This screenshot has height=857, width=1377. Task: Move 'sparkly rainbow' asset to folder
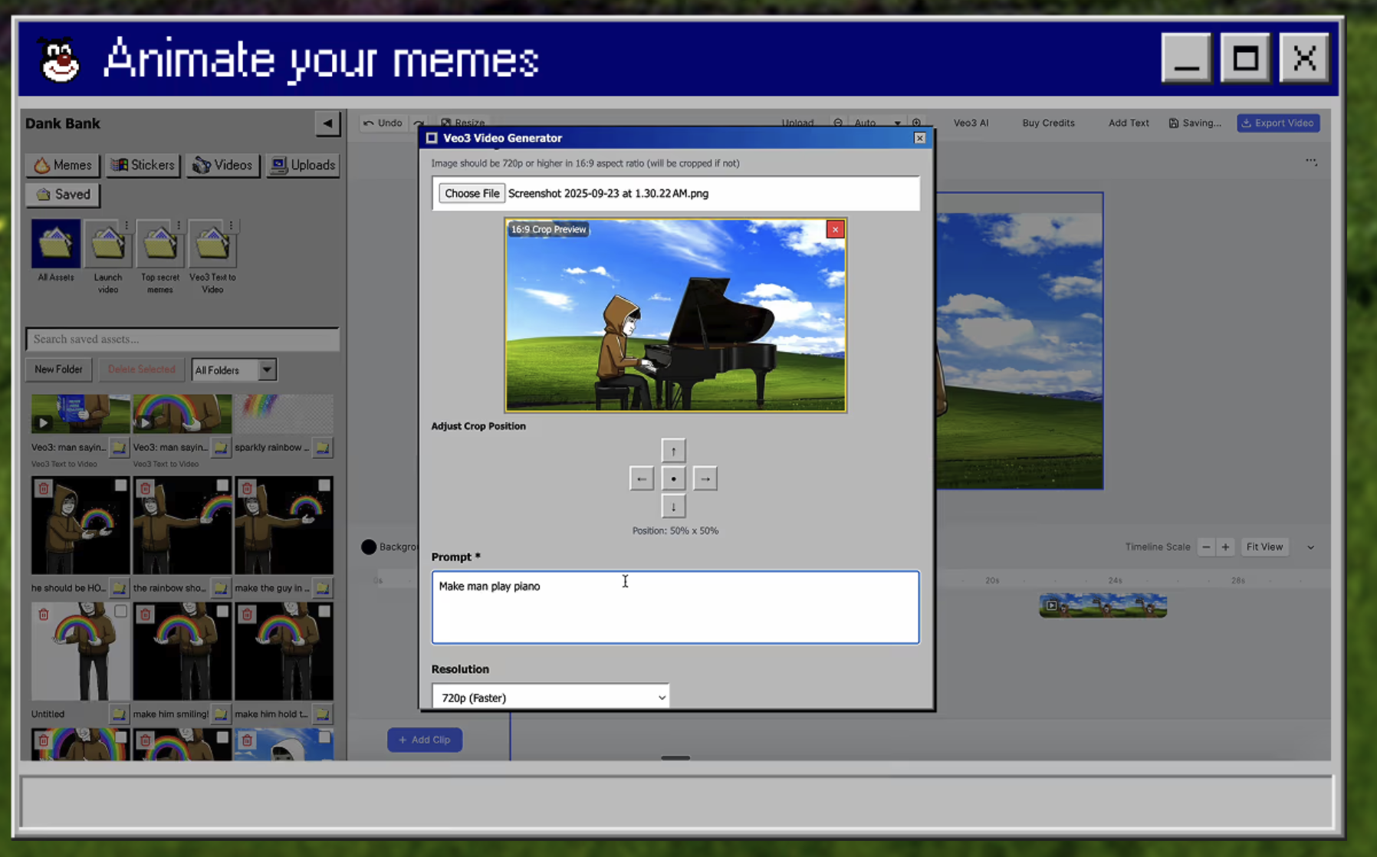[323, 448]
